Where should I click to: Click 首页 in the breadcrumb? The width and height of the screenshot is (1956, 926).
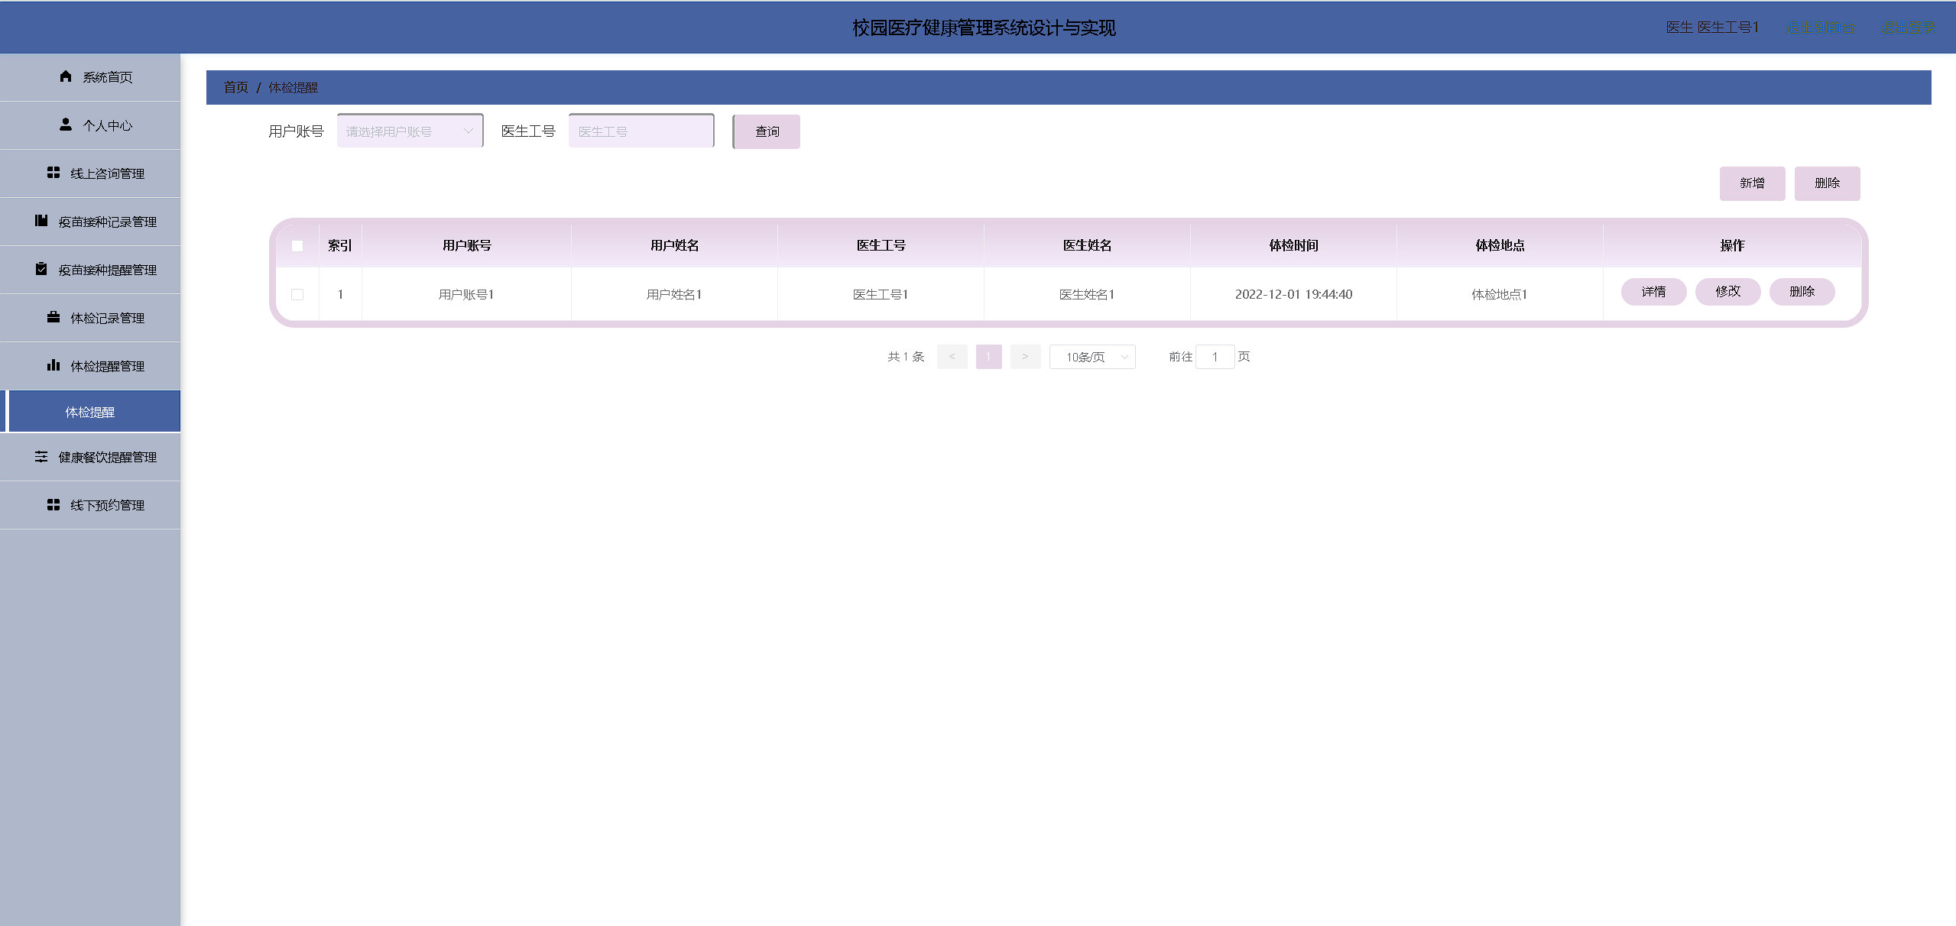click(235, 88)
